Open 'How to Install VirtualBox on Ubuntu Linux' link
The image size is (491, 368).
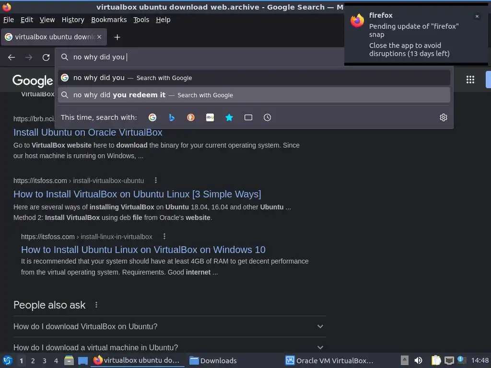(x=137, y=194)
